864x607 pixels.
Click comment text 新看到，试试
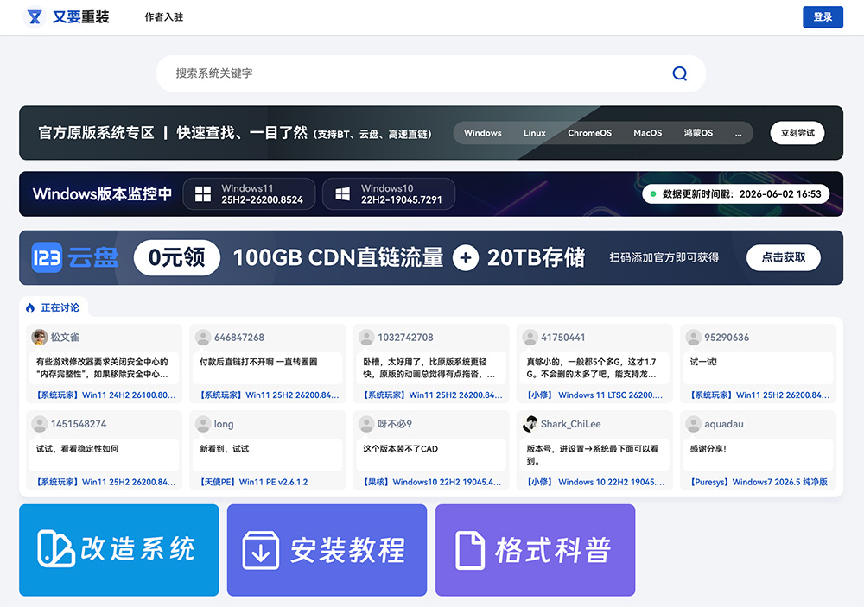225,449
